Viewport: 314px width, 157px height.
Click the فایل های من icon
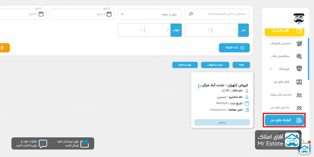click(x=299, y=82)
